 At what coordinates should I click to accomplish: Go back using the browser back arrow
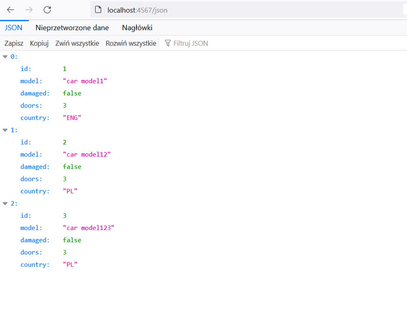[x=11, y=10]
